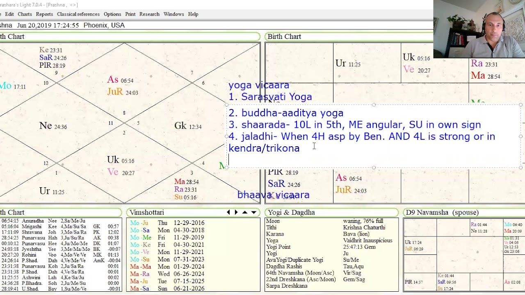
Task: Open the Help menu
Action: (193, 14)
